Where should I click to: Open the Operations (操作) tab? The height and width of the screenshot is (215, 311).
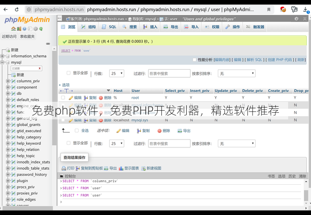(x=233, y=27)
